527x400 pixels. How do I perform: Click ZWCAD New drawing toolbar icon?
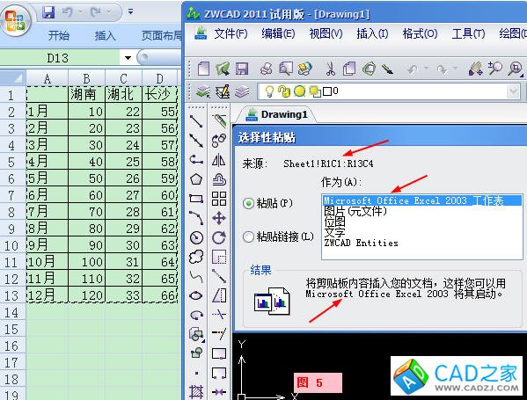click(x=203, y=69)
